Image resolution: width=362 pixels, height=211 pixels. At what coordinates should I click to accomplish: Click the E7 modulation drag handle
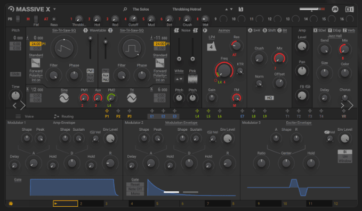click(x=242, y=111)
